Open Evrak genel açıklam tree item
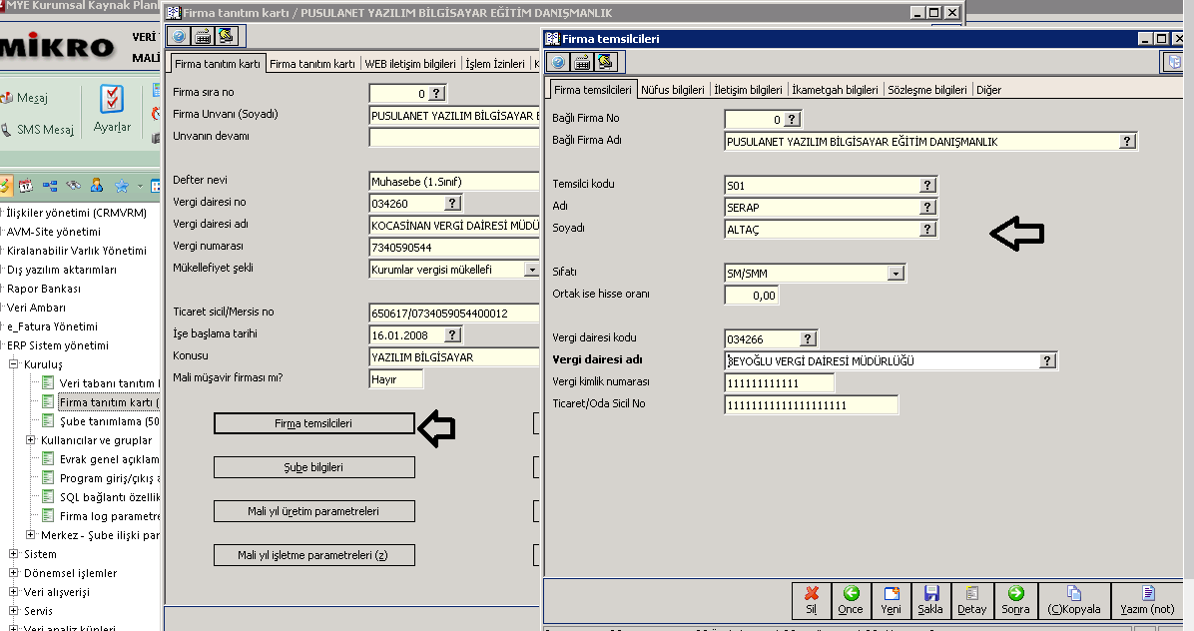The height and width of the screenshot is (631, 1194). [x=101, y=459]
